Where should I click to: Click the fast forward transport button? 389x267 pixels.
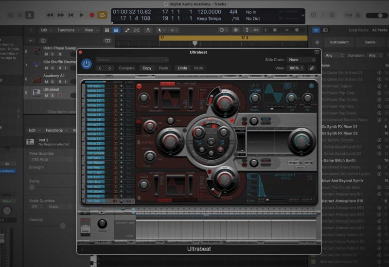click(60, 15)
